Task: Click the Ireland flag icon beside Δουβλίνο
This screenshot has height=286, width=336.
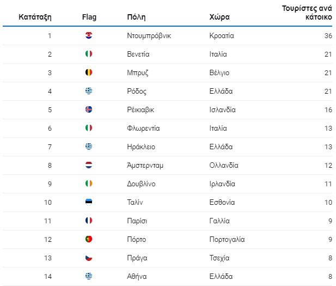Action: [x=89, y=184]
